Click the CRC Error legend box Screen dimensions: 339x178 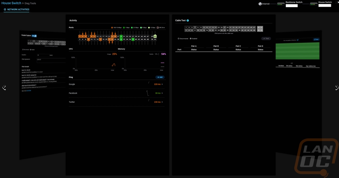[x=158, y=27]
